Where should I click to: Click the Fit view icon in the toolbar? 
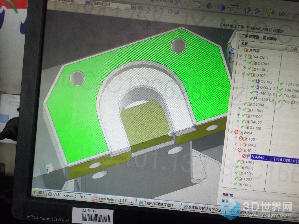point(197,5)
